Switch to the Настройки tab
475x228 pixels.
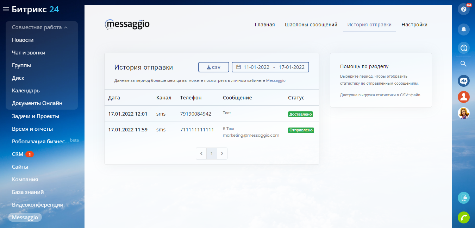[414, 25]
